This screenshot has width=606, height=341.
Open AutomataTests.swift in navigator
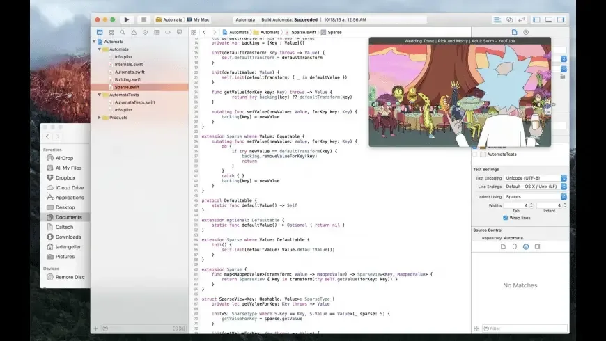pos(134,102)
